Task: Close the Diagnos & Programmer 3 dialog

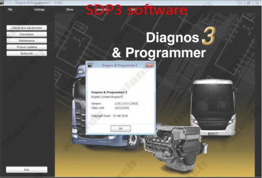Action: [x=150, y=65]
